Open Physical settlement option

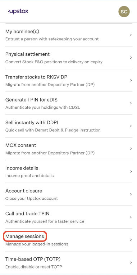68,58
